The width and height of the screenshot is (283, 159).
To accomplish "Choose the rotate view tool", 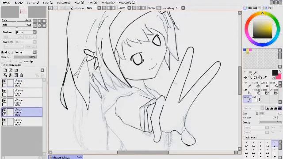I will 255,78.
